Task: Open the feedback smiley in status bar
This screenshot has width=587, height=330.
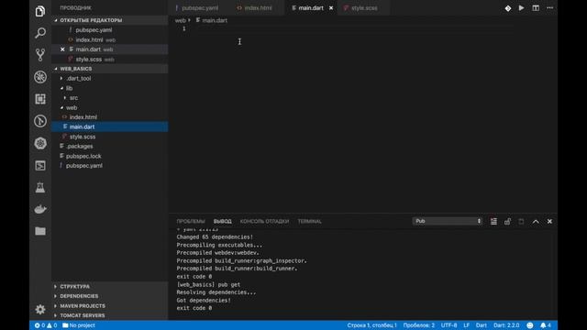Action: pos(530,325)
